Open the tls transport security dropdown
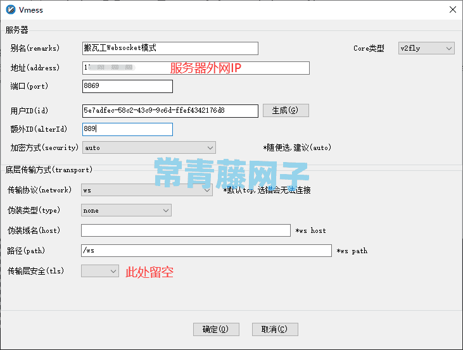 tap(100, 271)
